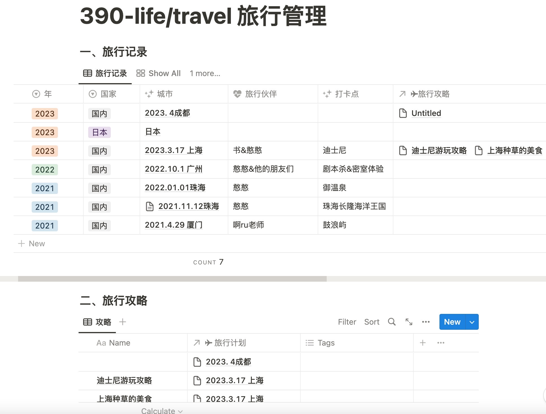The height and width of the screenshot is (414, 546).
Task: Click the 日本 purple country tag
Action: point(99,132)
